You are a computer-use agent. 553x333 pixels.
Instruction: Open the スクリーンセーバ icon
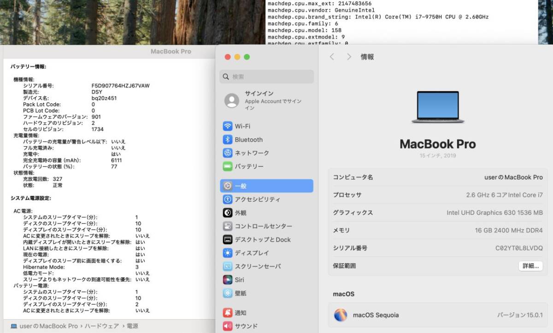(x=227, y=266)
